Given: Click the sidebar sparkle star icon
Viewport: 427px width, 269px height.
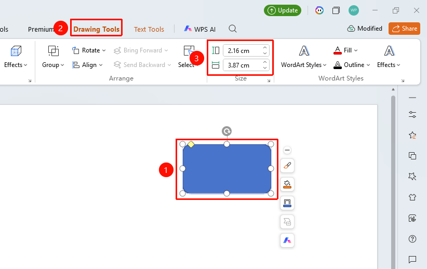Looking at the screenshot, I should (x=412, y=177).
